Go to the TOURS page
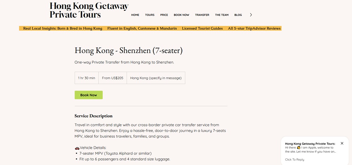352x165 pixels. pyautogui.click(x=150, y=15)
